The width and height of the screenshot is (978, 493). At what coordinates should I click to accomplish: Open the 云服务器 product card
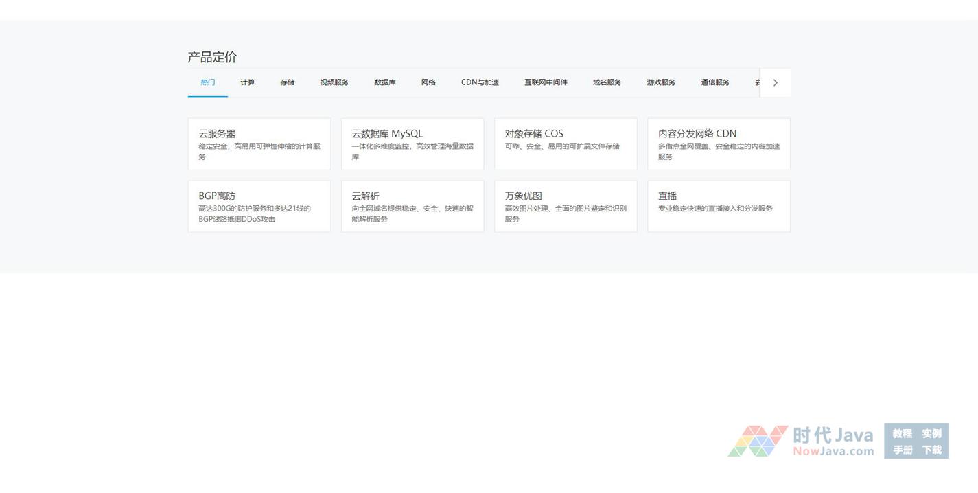pyautogui.click(x=259, y=144)
